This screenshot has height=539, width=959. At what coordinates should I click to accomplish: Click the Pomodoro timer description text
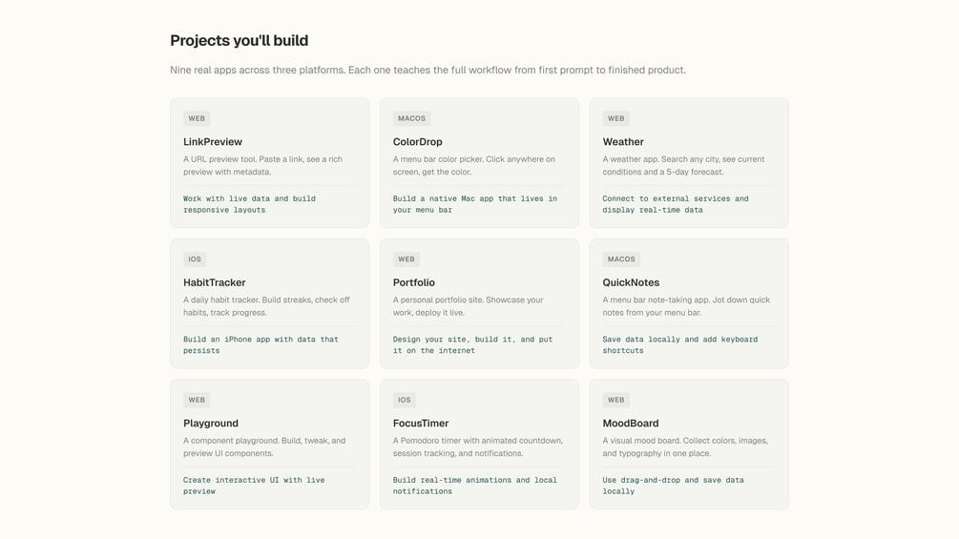click(x=477, y=446)
